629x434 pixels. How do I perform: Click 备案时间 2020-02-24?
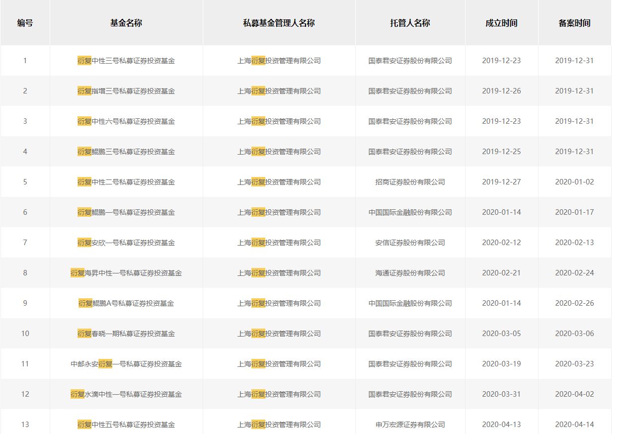pyautogui.click(x=574, y=273)
